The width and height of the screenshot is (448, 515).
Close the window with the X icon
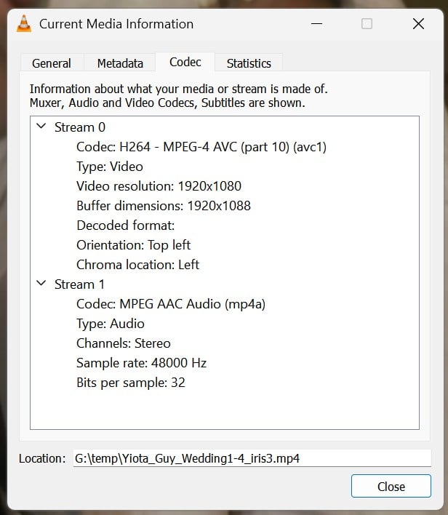point(418,24)
